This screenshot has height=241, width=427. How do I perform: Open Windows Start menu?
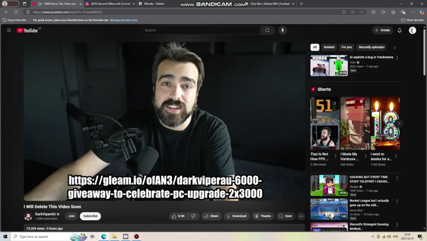pyautogui.click(x=5, y=236)
